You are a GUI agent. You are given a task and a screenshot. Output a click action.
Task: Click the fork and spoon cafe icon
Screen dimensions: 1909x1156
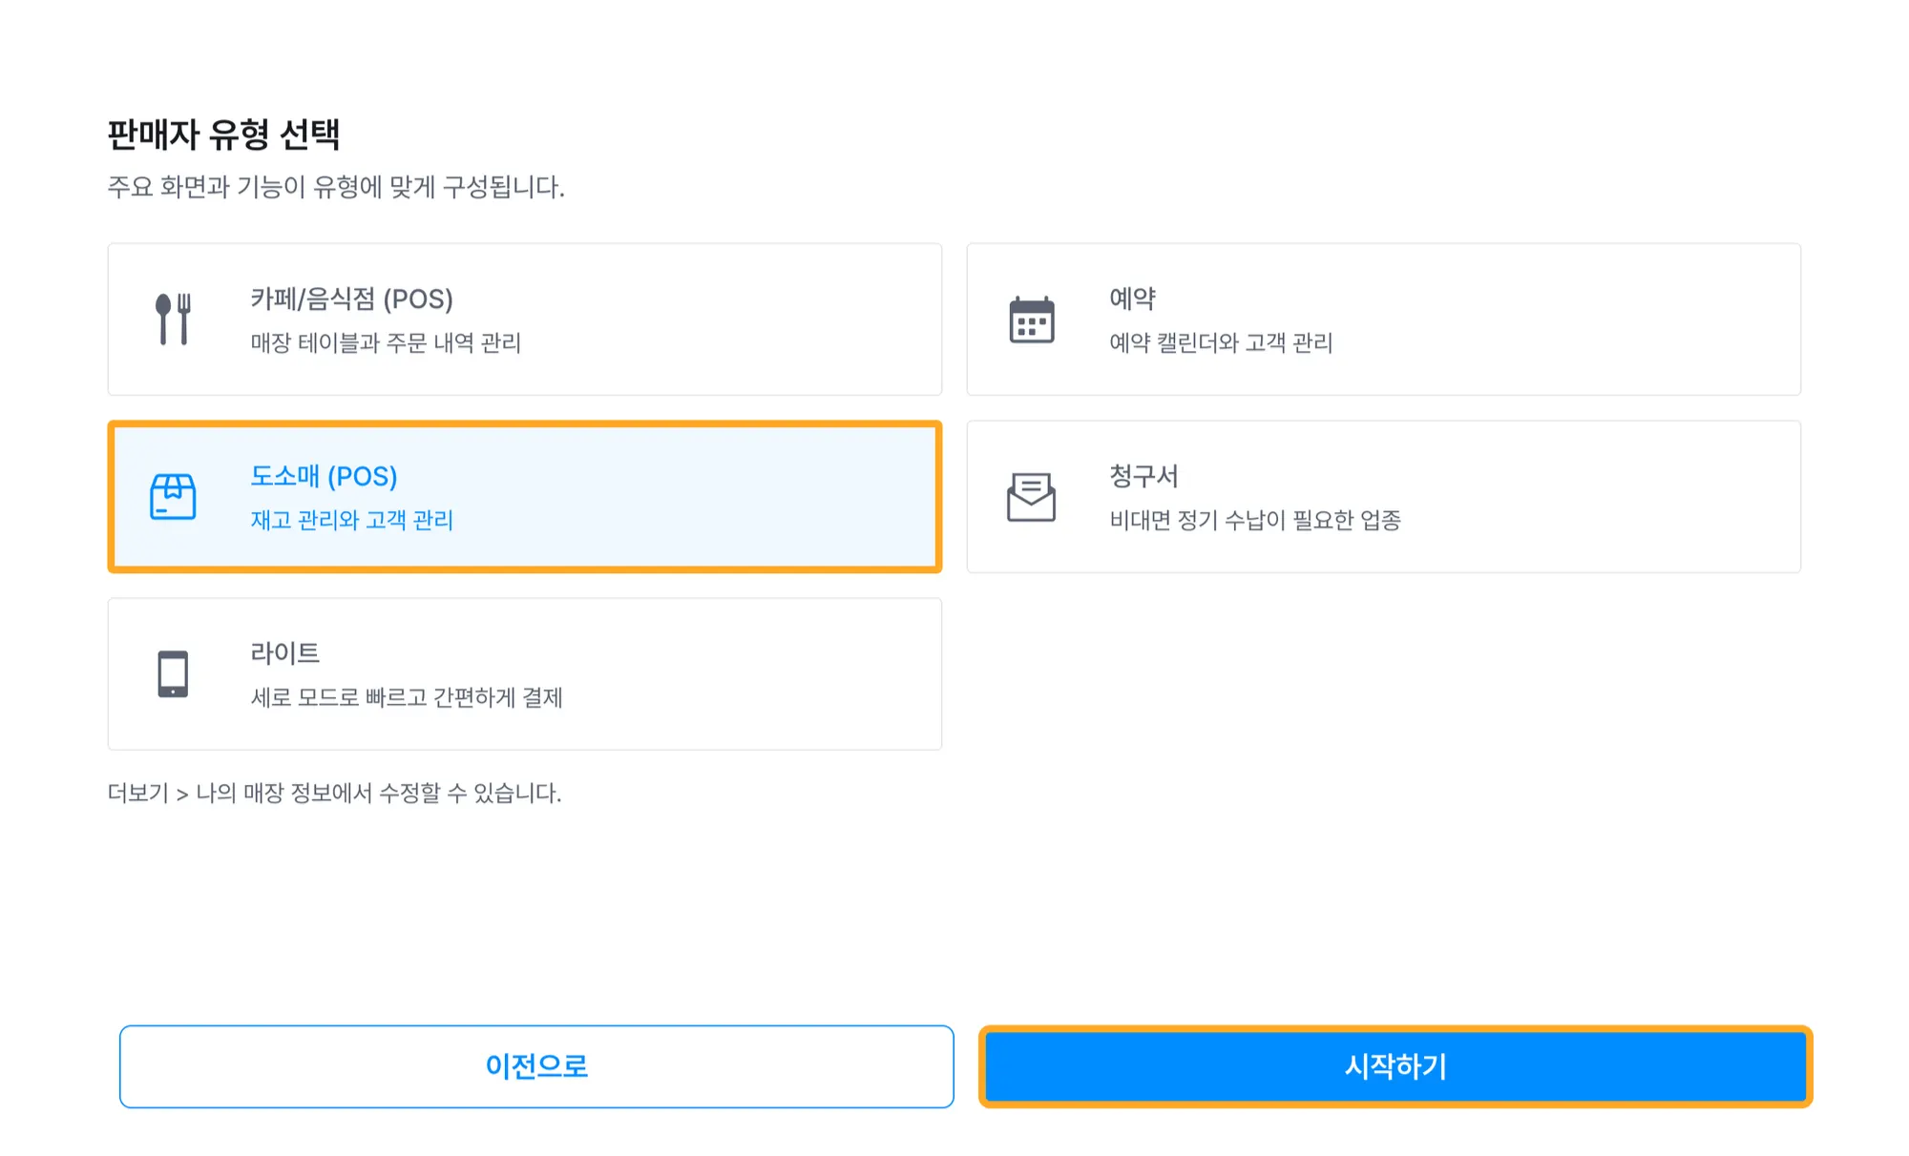pos(173,320)
